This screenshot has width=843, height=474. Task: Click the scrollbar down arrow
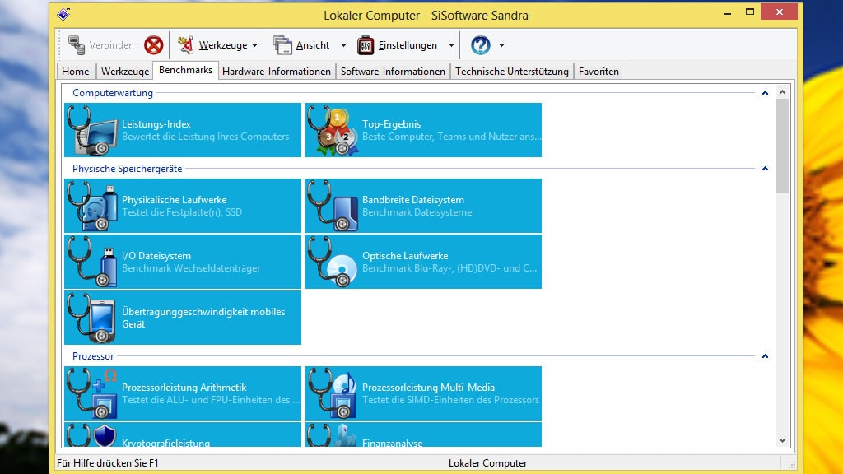point(782,440)
